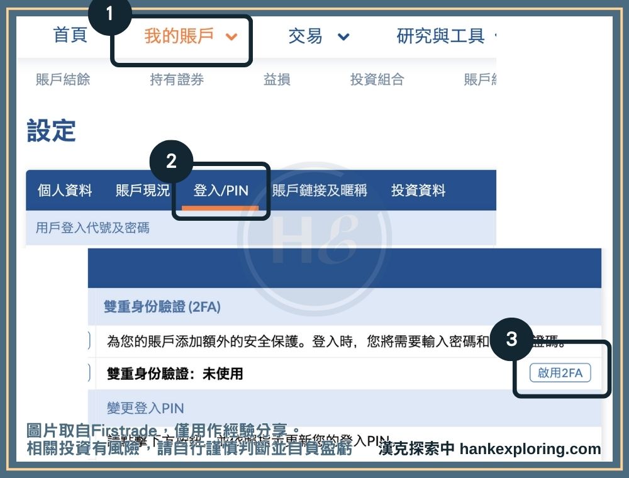
Task: Switch to the 投資資料 tab
Action: (418, 191)
